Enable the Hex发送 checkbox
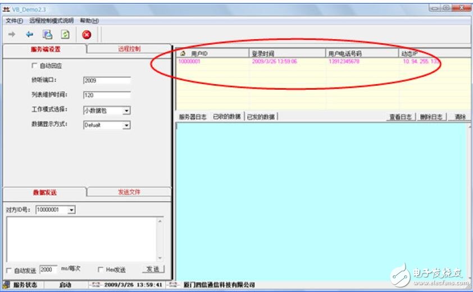The width and height of the screenshot is (473, 292). coord(101,270)
